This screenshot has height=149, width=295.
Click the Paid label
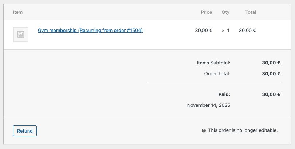click(x=224, y=94)
